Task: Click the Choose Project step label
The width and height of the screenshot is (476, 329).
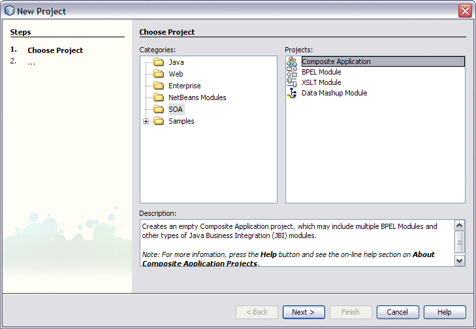Action: [x=56, y=50]
